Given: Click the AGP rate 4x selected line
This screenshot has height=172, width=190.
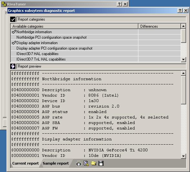Looking at the screenshot, I should click(x=90, y=117).
